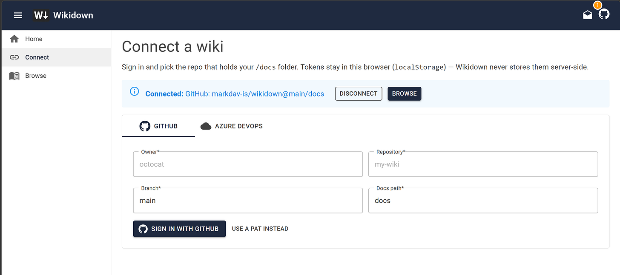Open Browse in the sidebar
This screenshot has height=275, width=620.
[x=56, y=76]
